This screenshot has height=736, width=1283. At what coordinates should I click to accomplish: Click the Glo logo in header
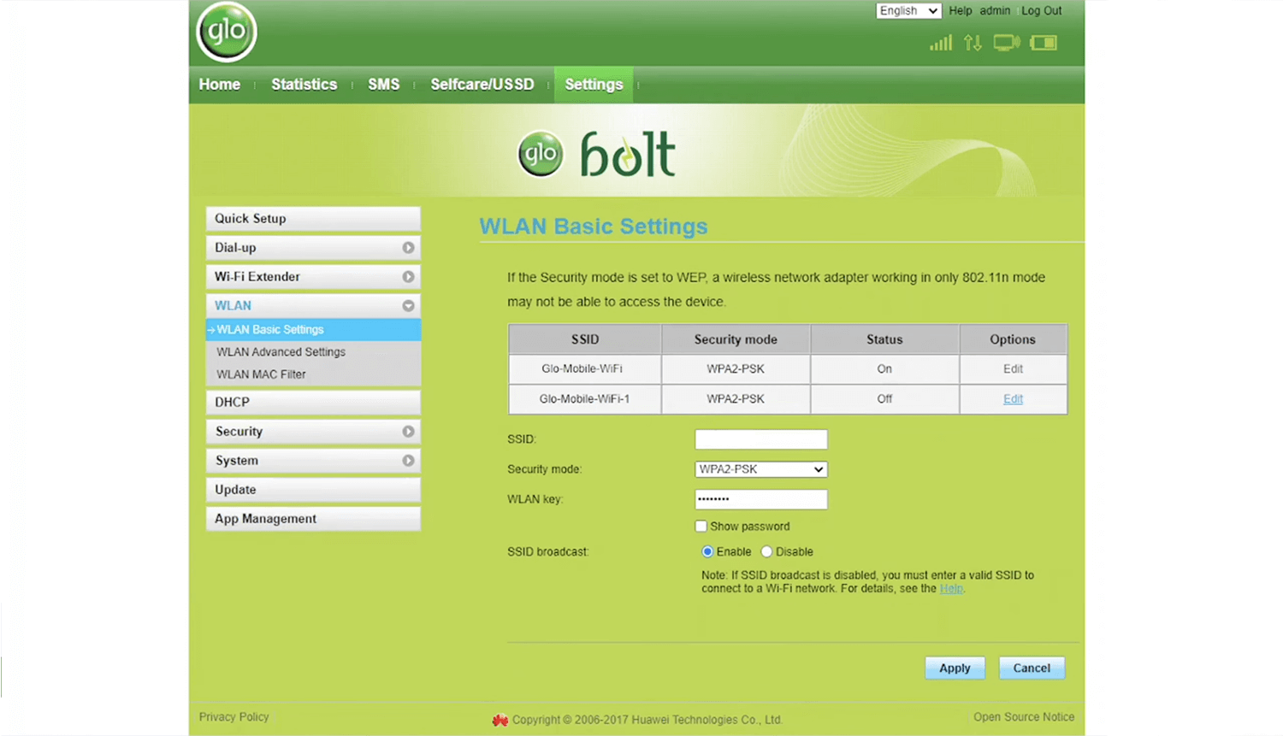pos(227,32)
